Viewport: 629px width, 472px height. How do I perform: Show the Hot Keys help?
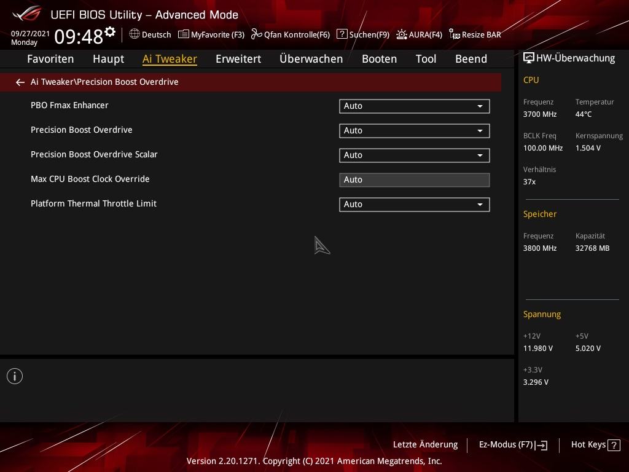(x=595, y=445)
